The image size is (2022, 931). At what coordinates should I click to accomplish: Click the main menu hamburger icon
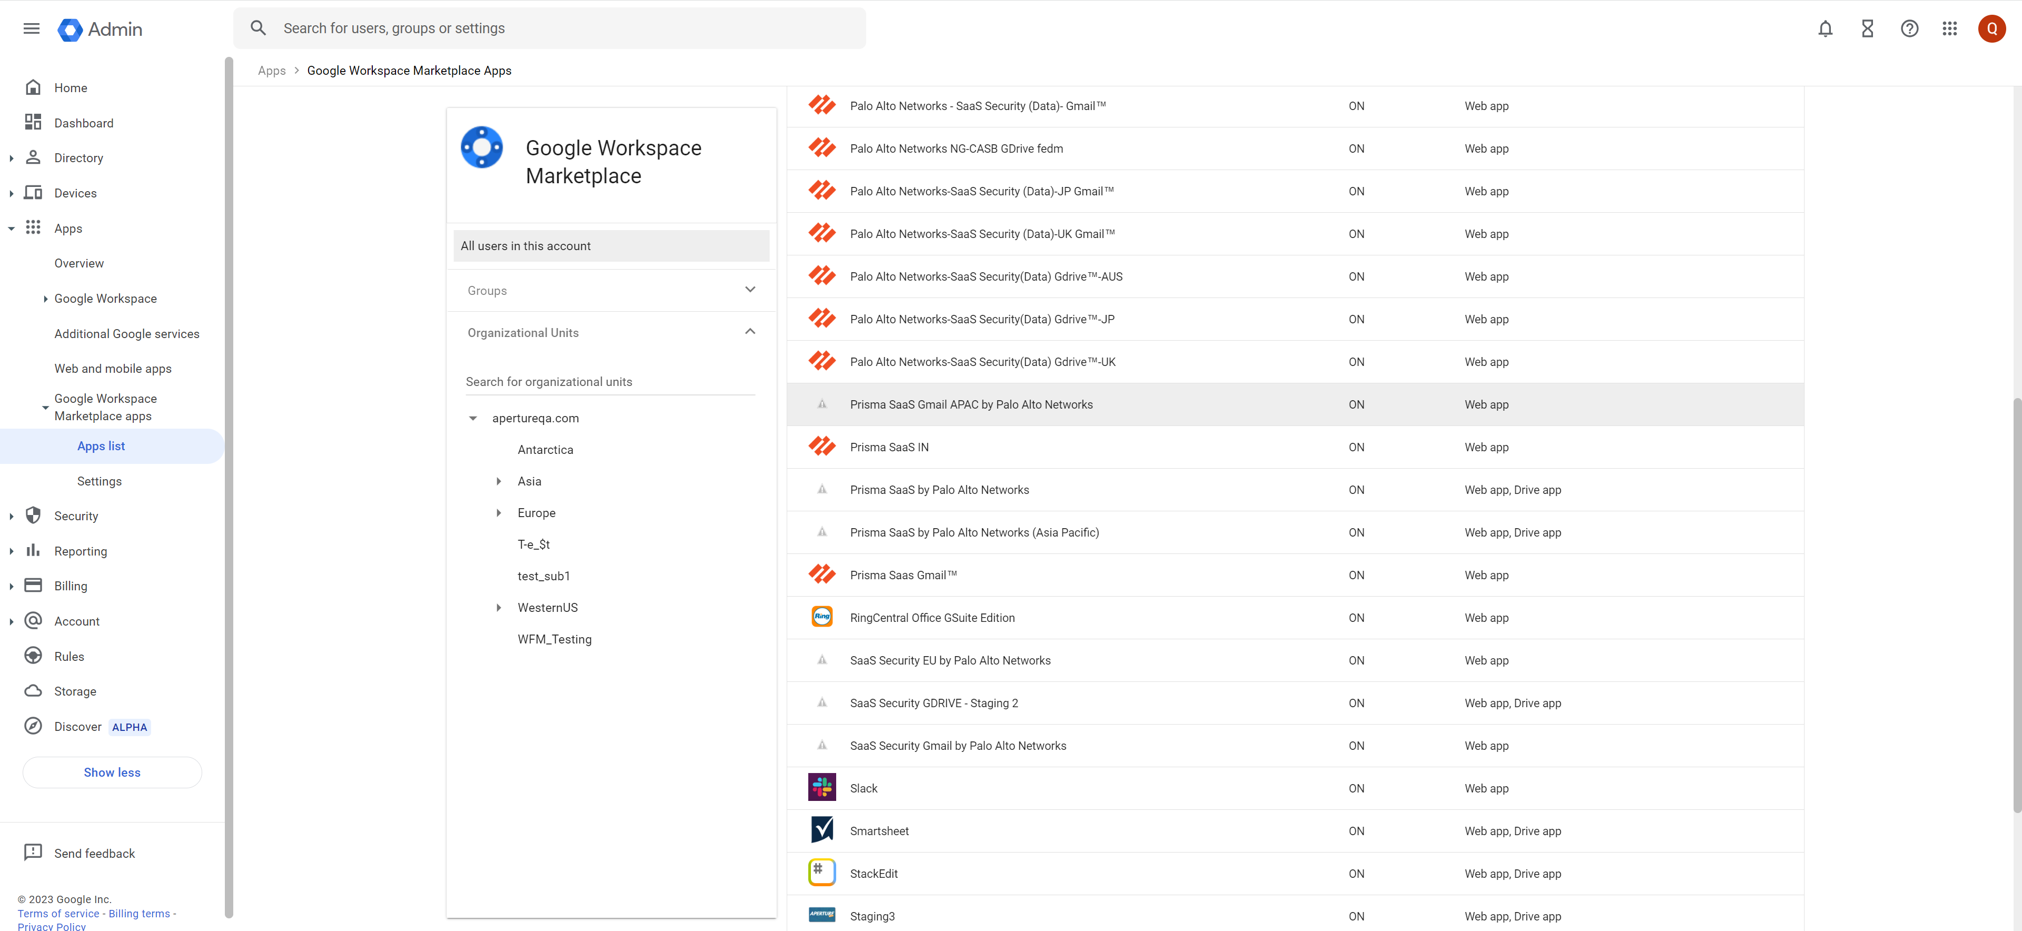coord(32,29)
